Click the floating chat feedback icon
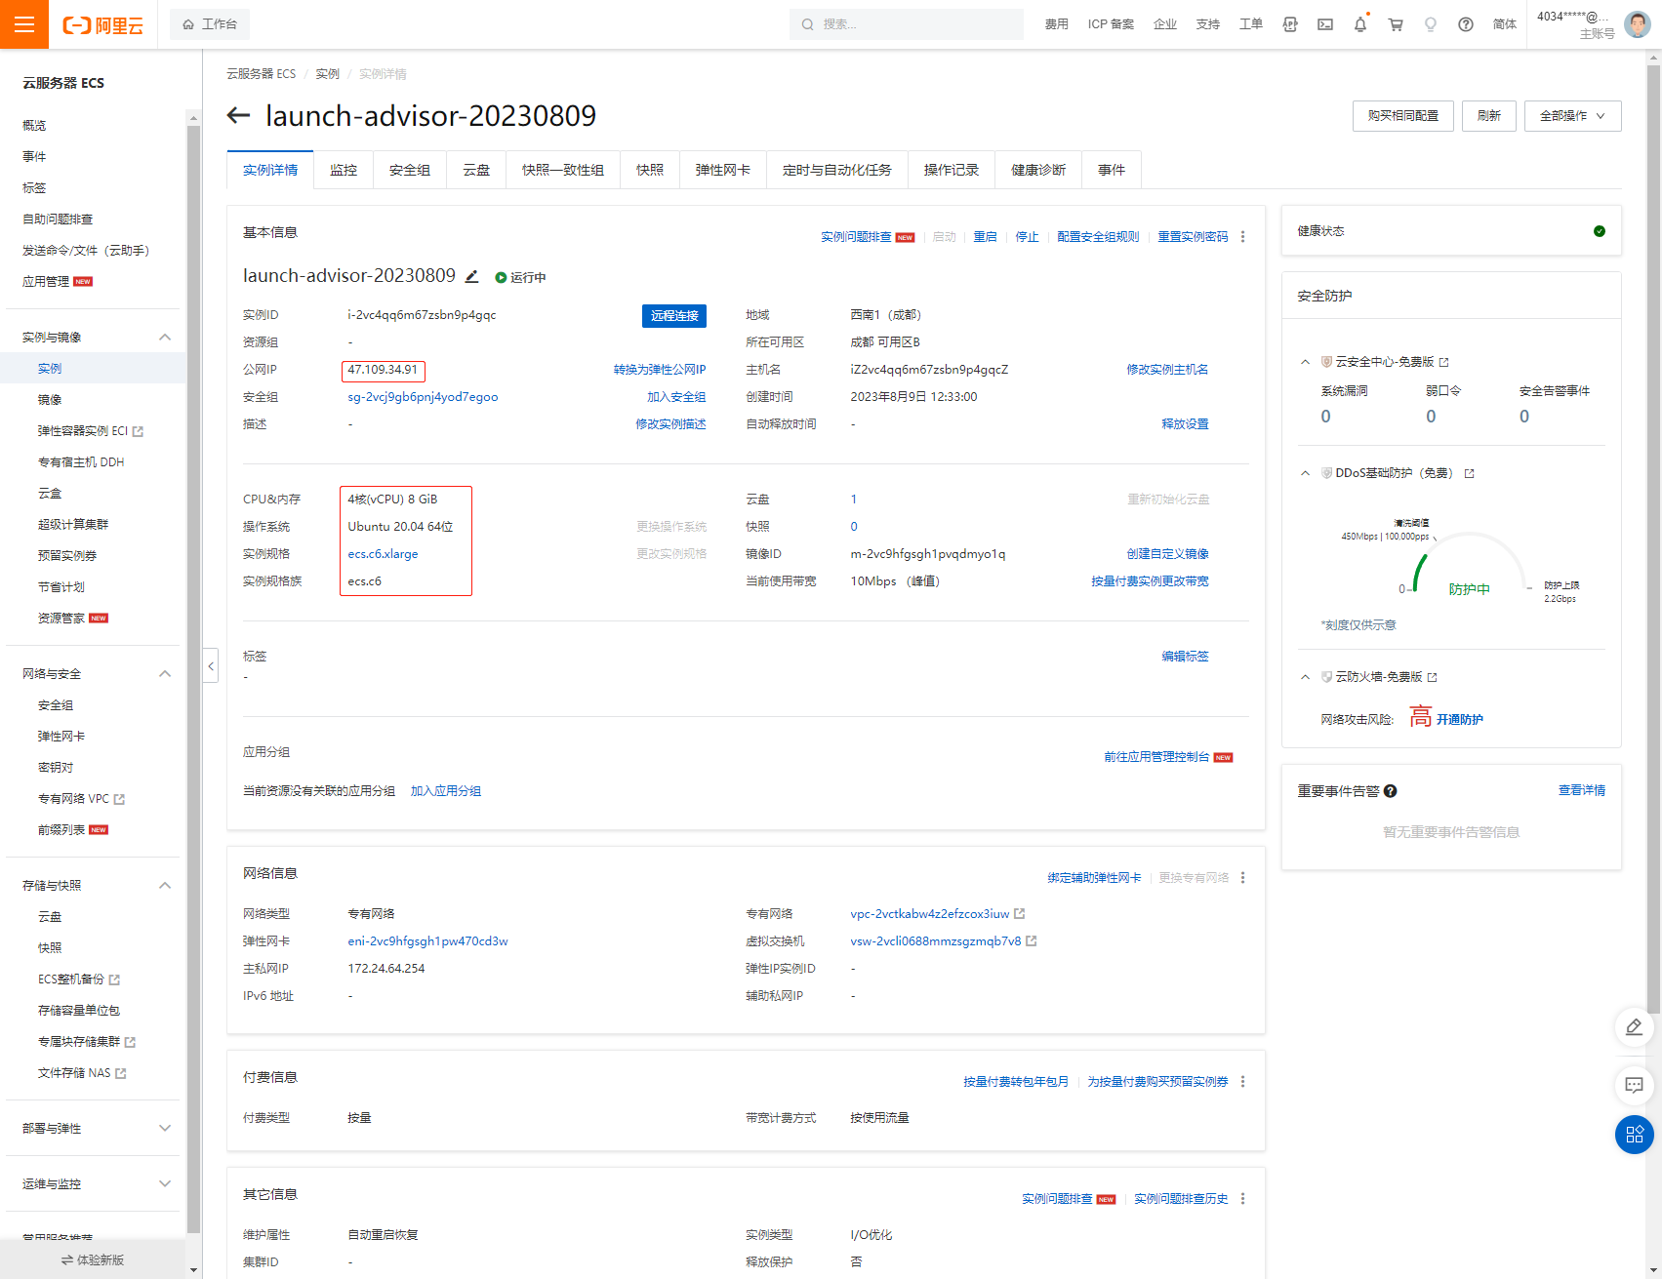Image resolution: width=1662 pixels, height=1279 pixels. coord(1634,1085)
